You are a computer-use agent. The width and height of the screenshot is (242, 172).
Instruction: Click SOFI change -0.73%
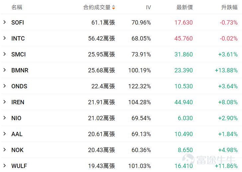229,23
